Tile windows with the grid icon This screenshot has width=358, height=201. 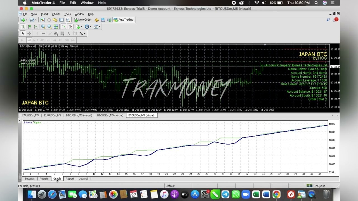pos(56,27)
